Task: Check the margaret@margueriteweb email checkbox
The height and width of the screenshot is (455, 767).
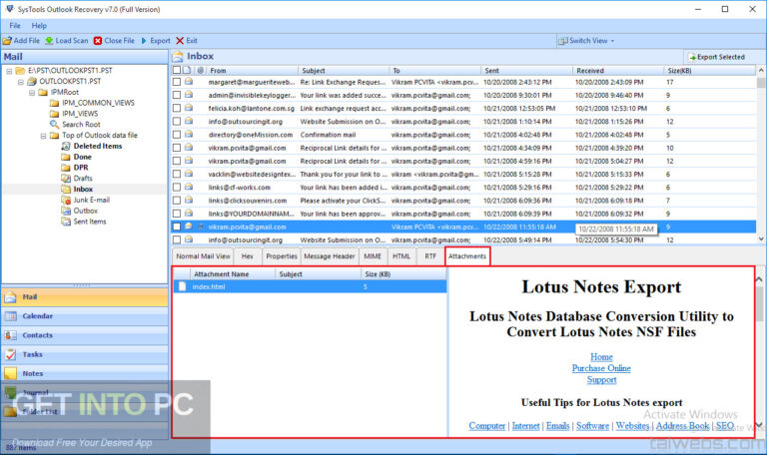Action: click(x=177, y=82)
